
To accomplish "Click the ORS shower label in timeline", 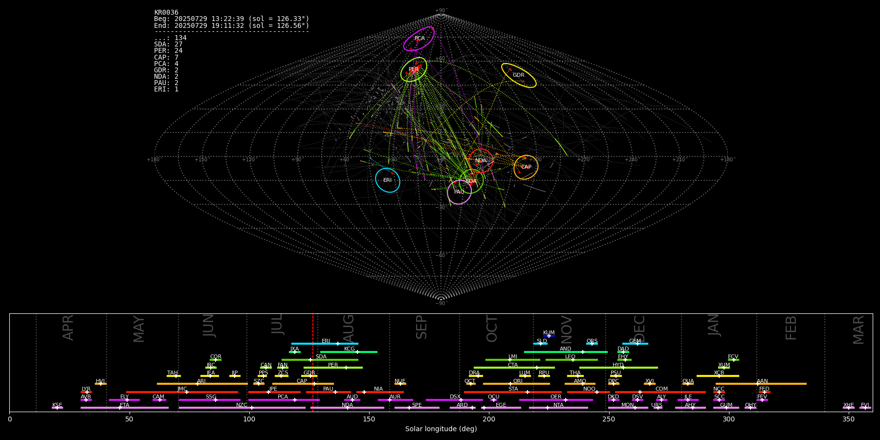I will coord(592,341).
